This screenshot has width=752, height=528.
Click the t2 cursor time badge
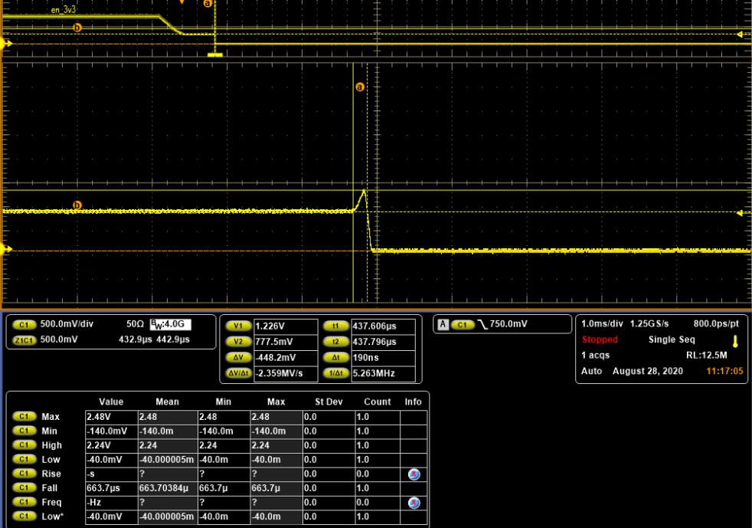coord(335,341)
